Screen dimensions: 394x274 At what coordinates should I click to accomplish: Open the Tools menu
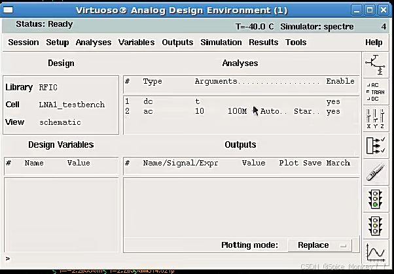tap(296, 43)
